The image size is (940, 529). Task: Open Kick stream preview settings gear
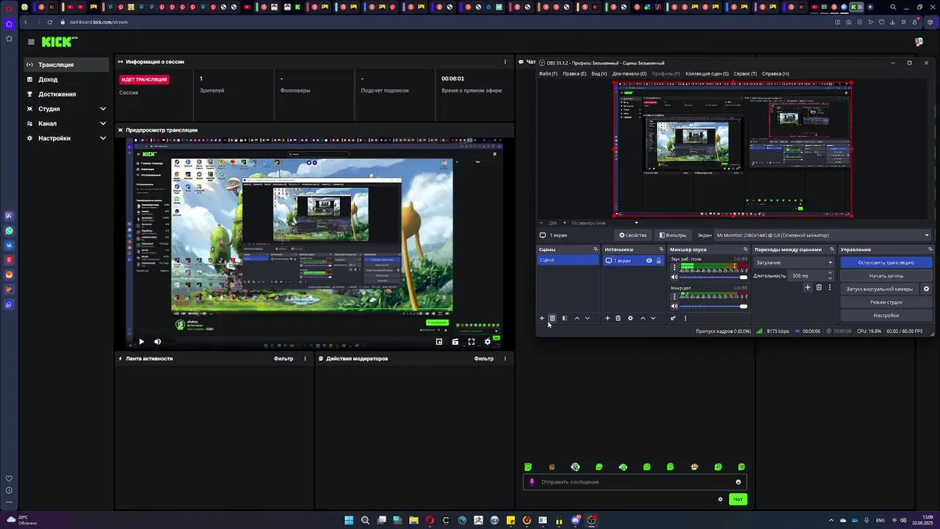[x=487, y=342]
